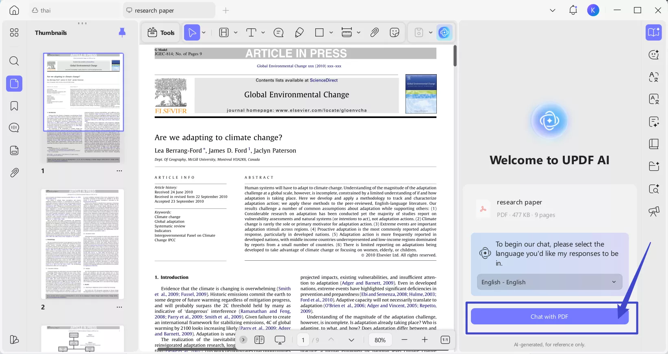Expand the measure tool dropdown arrow

(358, 32)
